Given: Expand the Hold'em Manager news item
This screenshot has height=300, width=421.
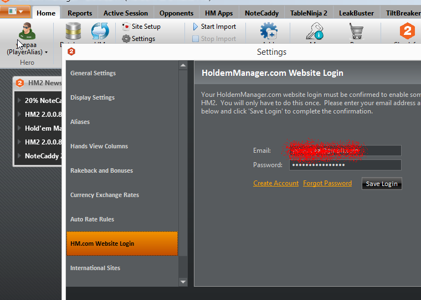Looking at the screenshot, I should (19, 128).
